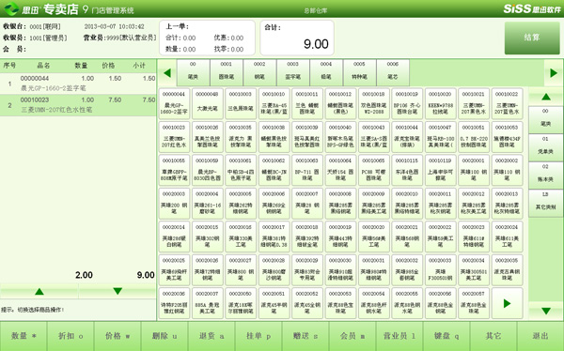Add product tile 00020057

coord(474,303)
